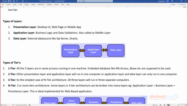Open the Sandeep Soni account avatar
Screen dimensions: 188x106
[x=168, y=1]
